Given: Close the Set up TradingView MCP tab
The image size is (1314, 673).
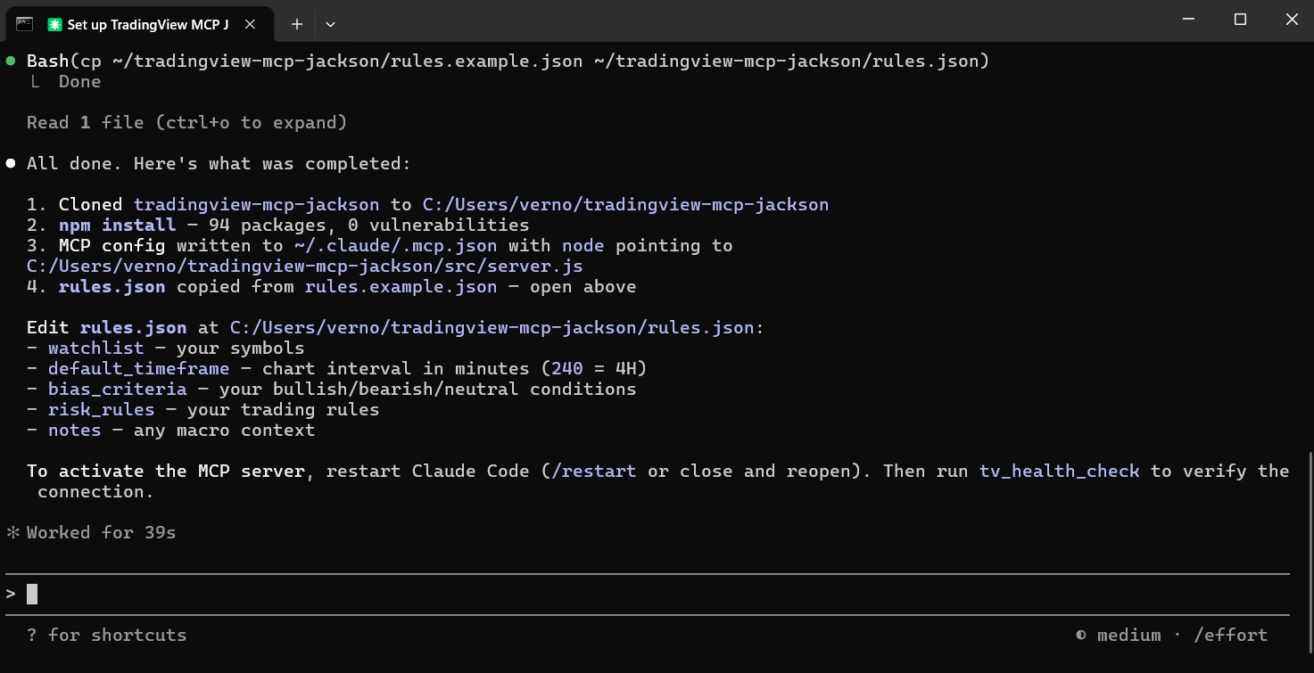Looking at the screenshot, I should pos(251,24).
